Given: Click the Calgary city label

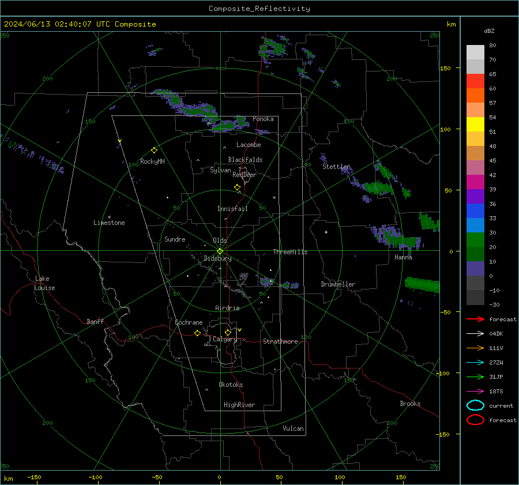Looking at the screenshot, I should coord(225,339).
